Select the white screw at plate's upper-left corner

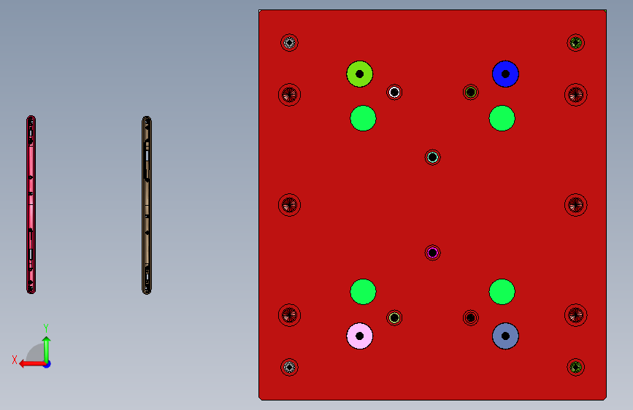289,42
